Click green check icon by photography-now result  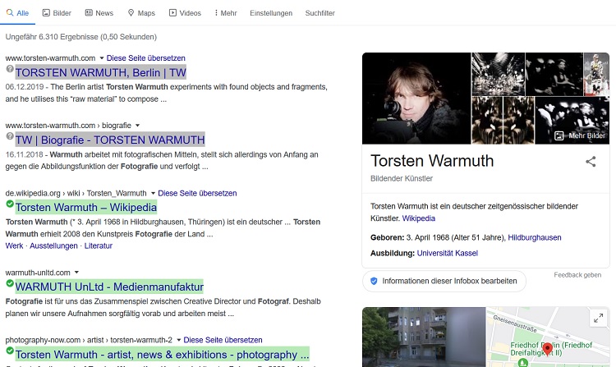10,351
